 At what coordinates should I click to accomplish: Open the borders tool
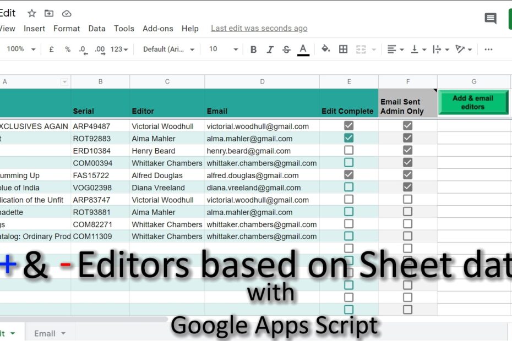343,50
